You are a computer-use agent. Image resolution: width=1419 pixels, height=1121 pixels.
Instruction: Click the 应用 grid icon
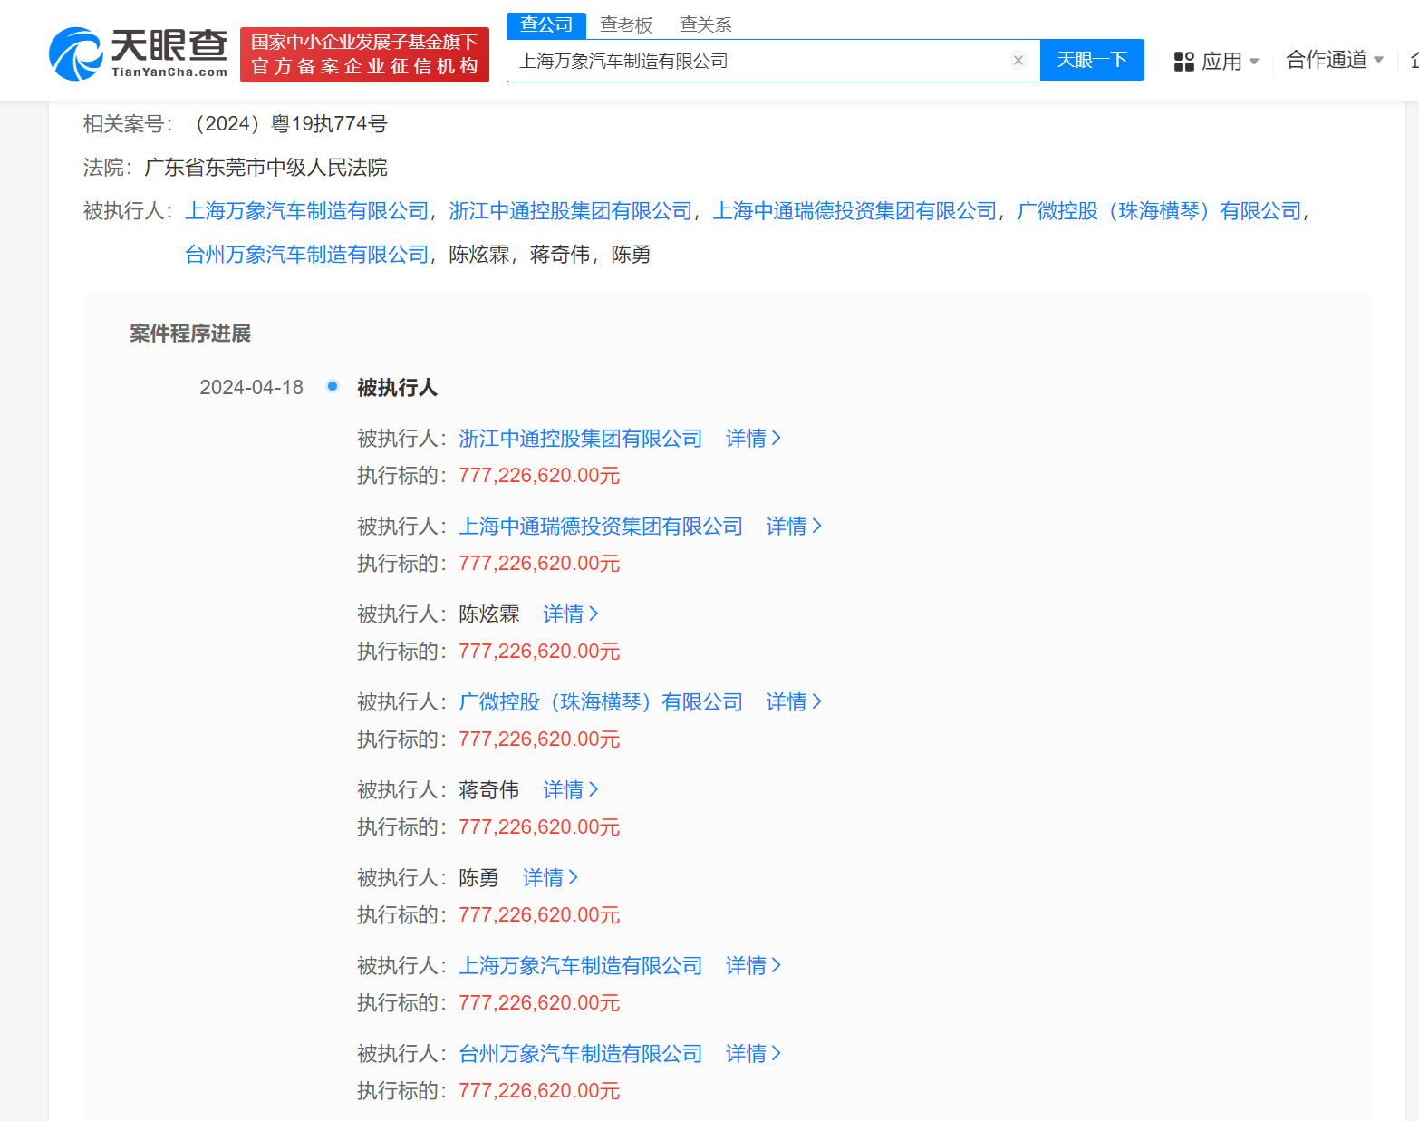1183,62
